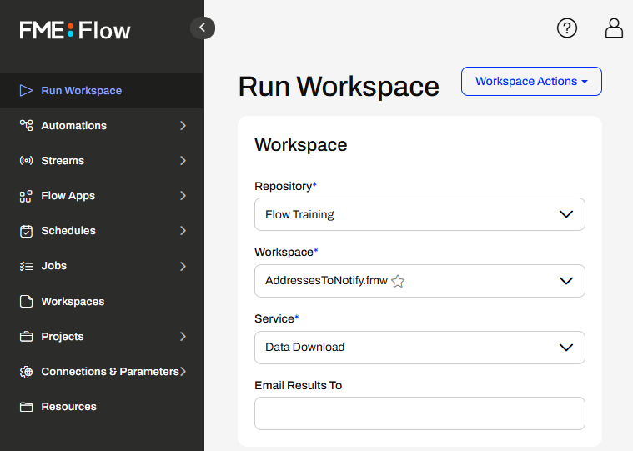
Task: Open the Repository dropdown showing Flow Training
Action: [x=419, y=214]
